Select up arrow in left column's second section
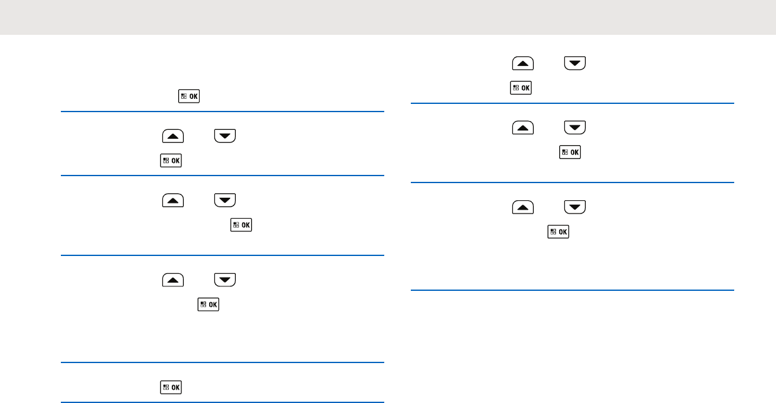 173,135
